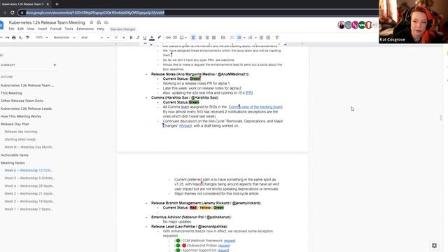Open the PR link in Release Notes

(249, 93)
